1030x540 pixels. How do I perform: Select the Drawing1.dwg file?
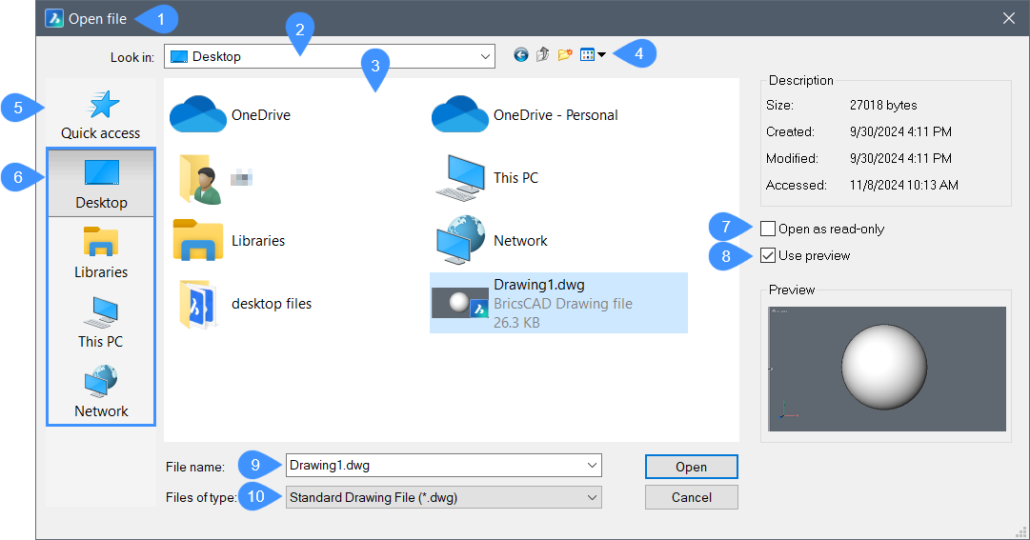[557, 303]
